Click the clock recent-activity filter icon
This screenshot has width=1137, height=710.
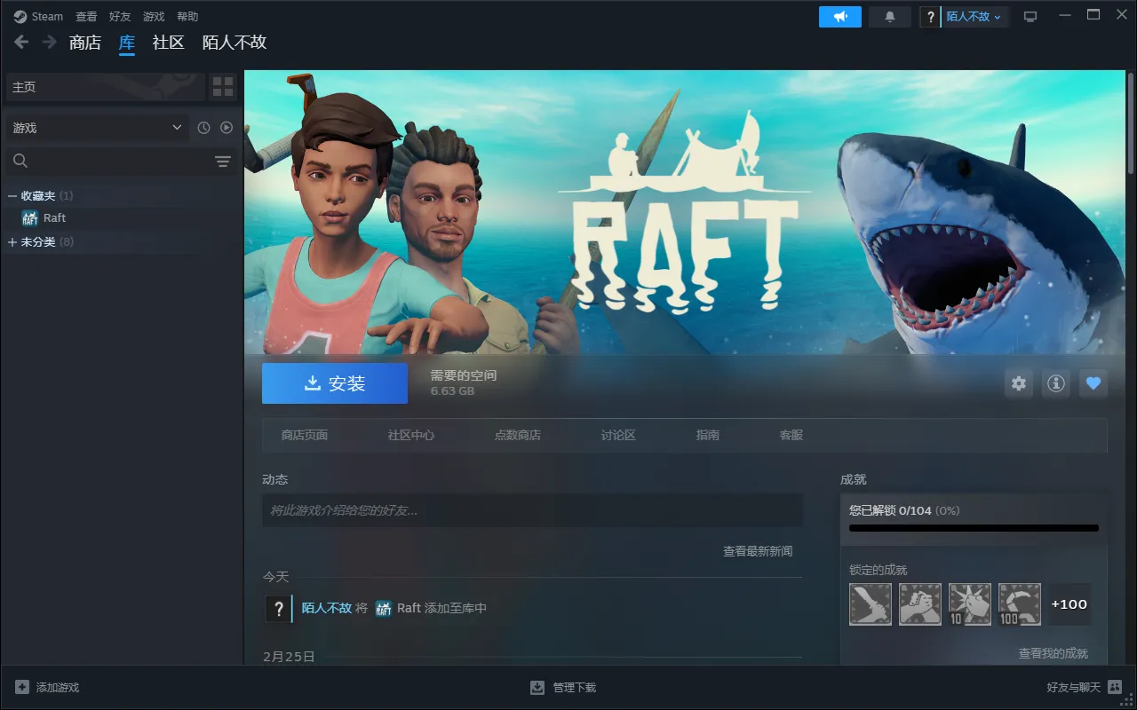(203, 128)
